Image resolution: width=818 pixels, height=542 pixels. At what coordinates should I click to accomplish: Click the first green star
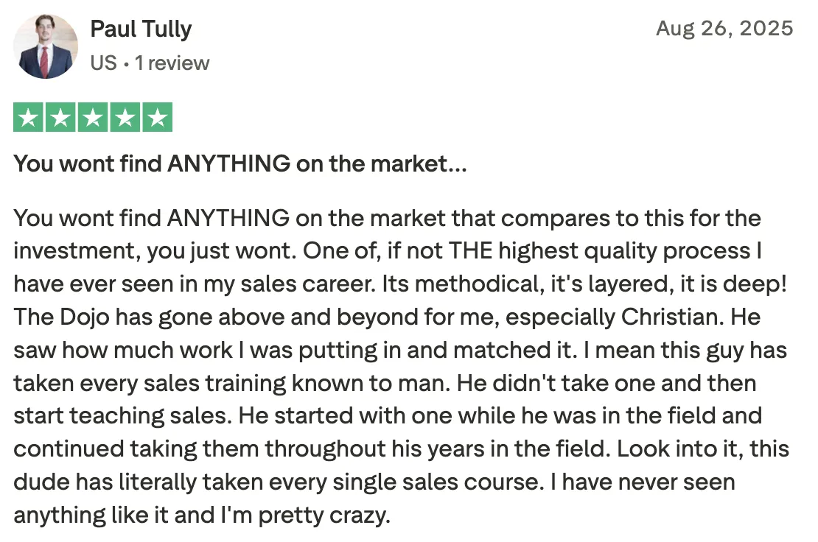[x=28, y=117]
